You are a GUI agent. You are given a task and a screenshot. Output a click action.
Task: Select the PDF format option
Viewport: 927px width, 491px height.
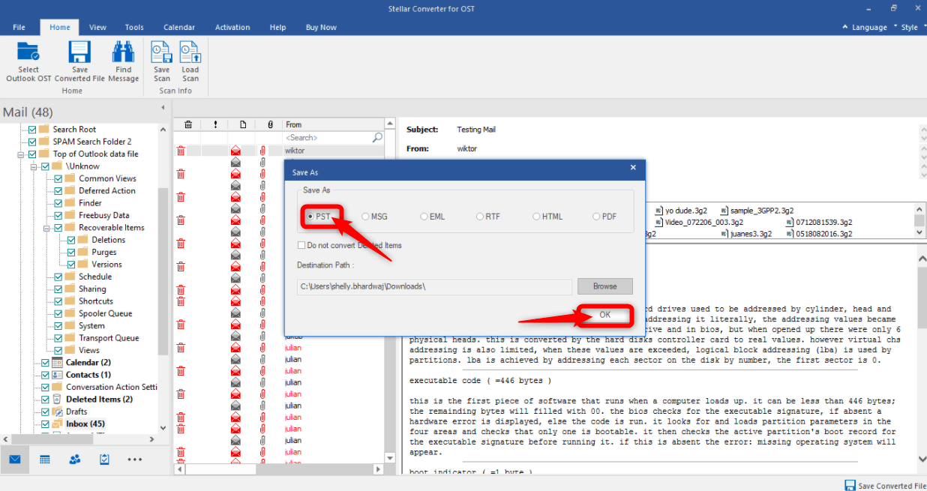604,217
